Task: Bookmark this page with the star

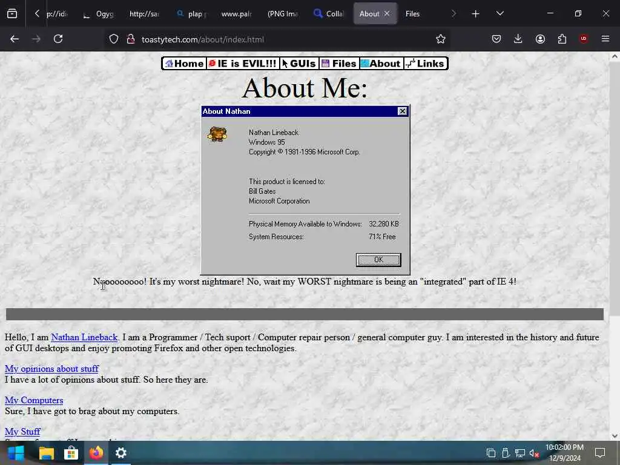Action: coord(441,39)
